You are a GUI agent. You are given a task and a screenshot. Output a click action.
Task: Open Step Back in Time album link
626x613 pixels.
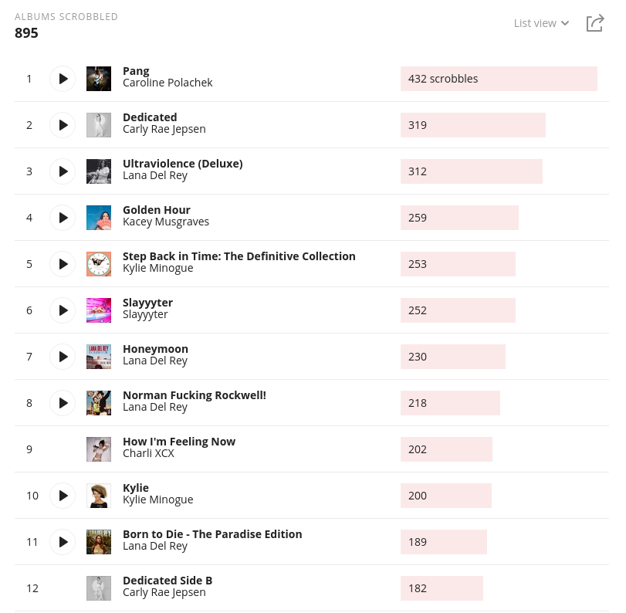pos(239,256)
